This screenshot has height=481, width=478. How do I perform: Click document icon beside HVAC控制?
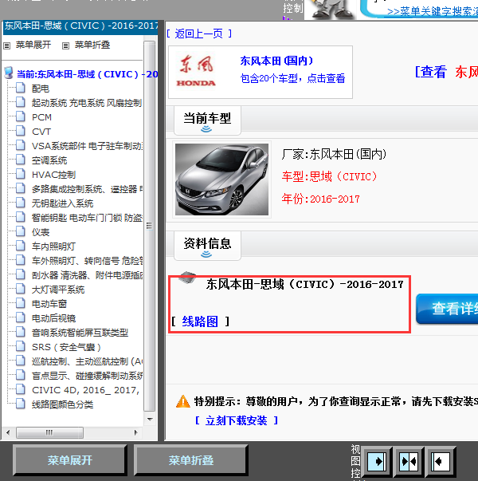pos(21,174)
